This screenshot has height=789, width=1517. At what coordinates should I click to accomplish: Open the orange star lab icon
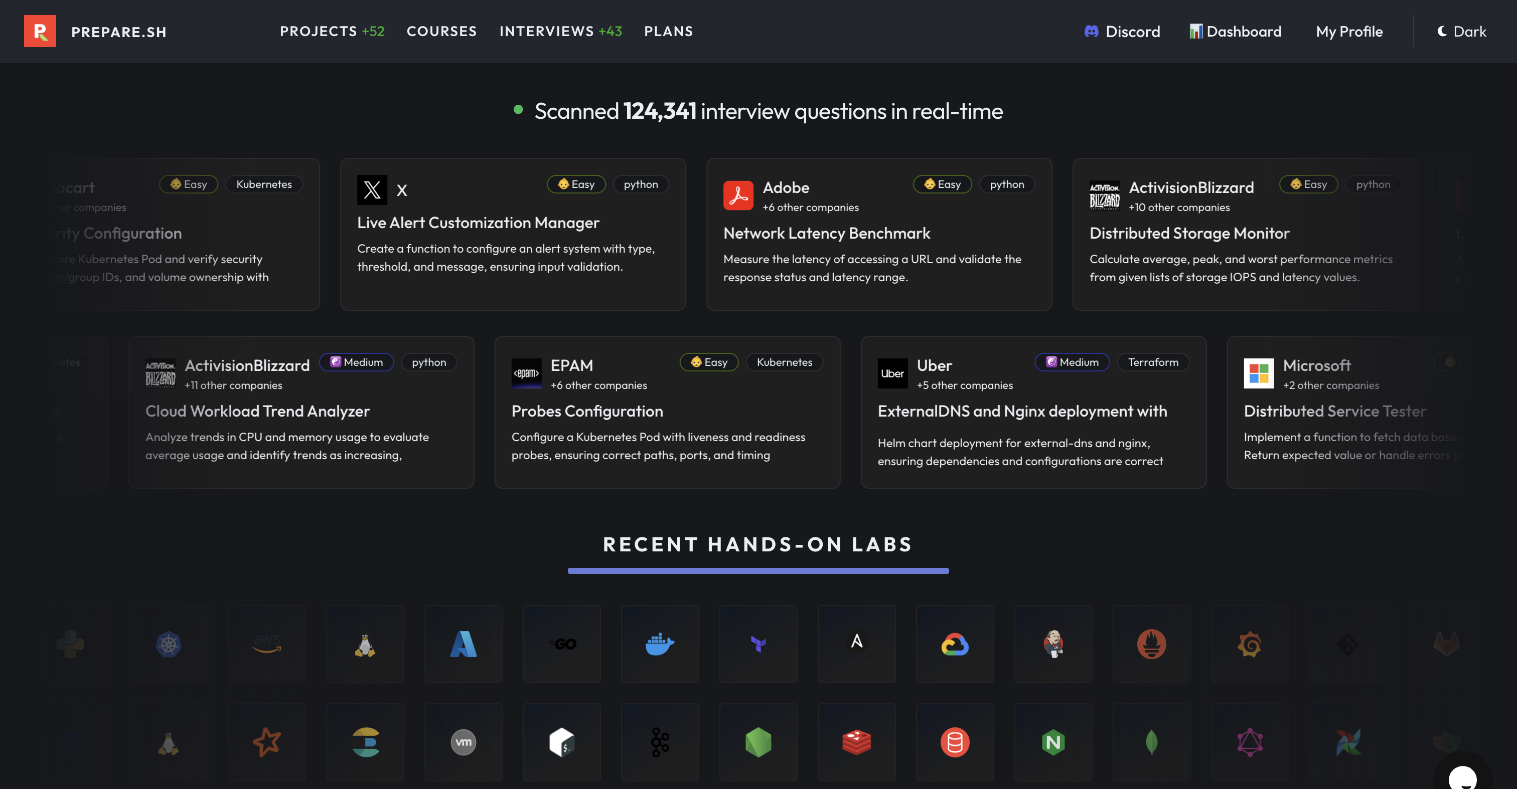267,742
